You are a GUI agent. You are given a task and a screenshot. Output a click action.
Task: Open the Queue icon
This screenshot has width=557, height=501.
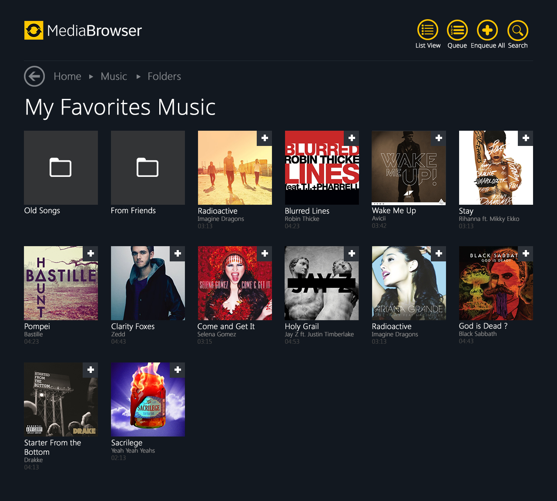click(x=457, y=30)
